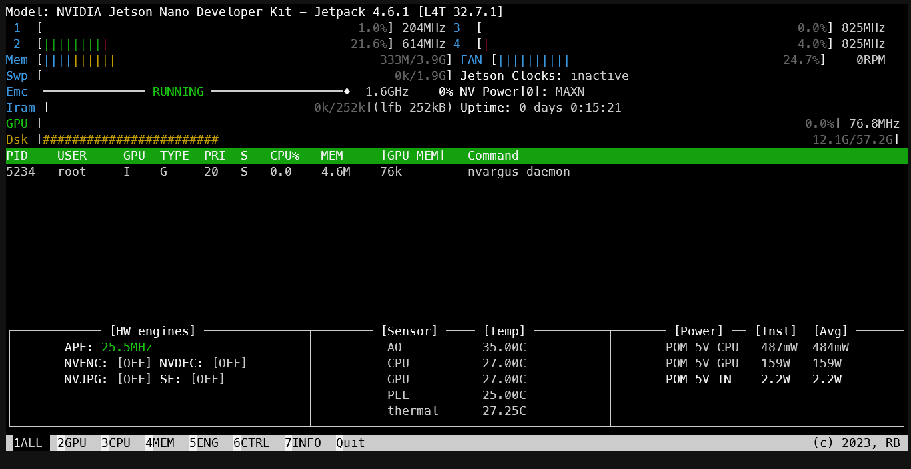Click the CPU% column header

click(285, 156)
